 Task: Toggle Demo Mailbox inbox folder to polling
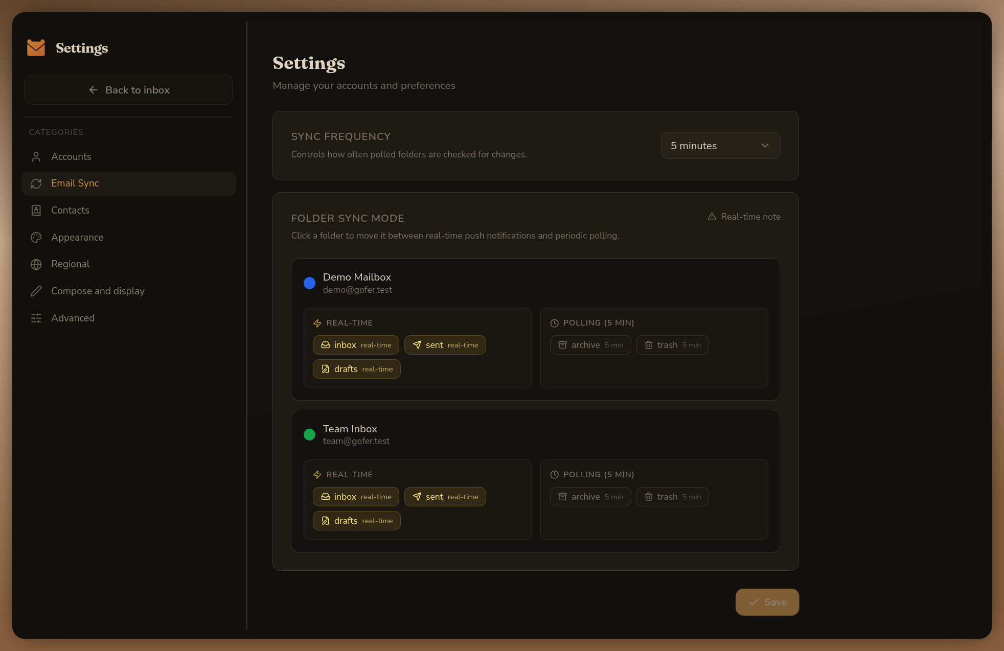click(x=356, y=345)
